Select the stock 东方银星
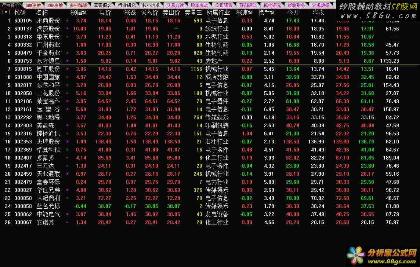This screenshot has width=420, height=267. coord(48,61)
